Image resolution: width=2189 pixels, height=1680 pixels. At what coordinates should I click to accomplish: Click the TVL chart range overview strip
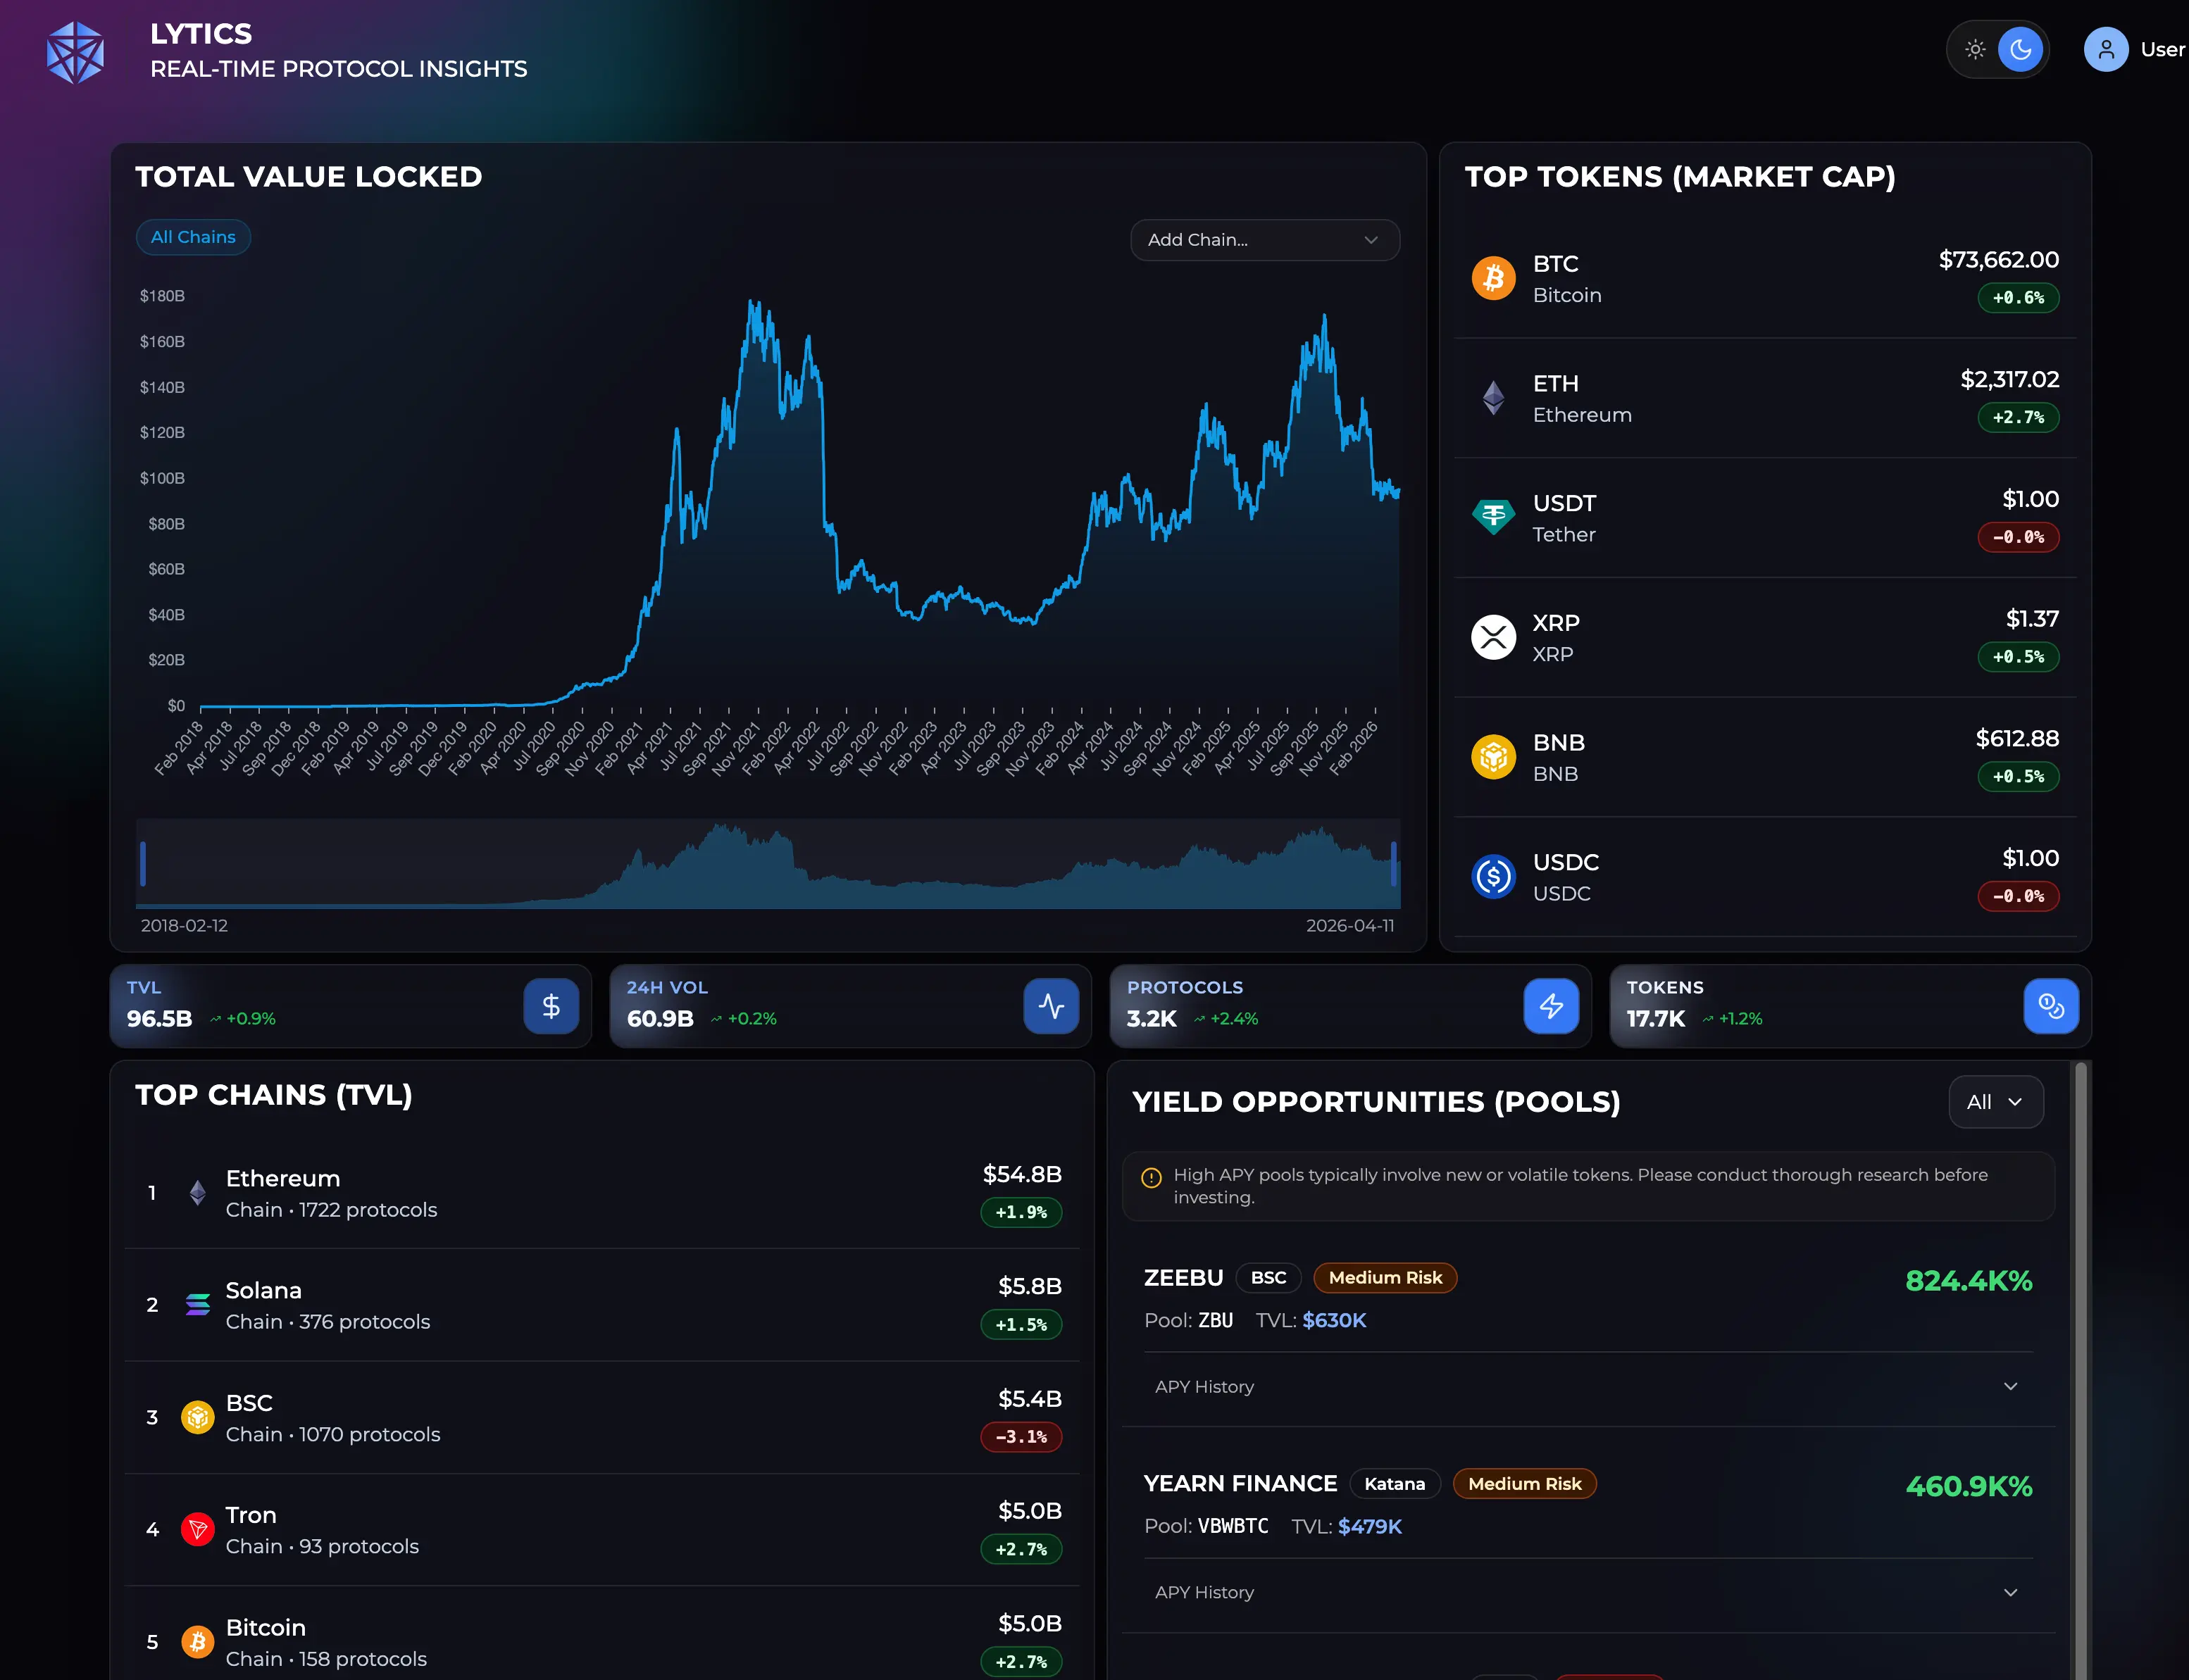pyautogui.click(x=768, y=863)
